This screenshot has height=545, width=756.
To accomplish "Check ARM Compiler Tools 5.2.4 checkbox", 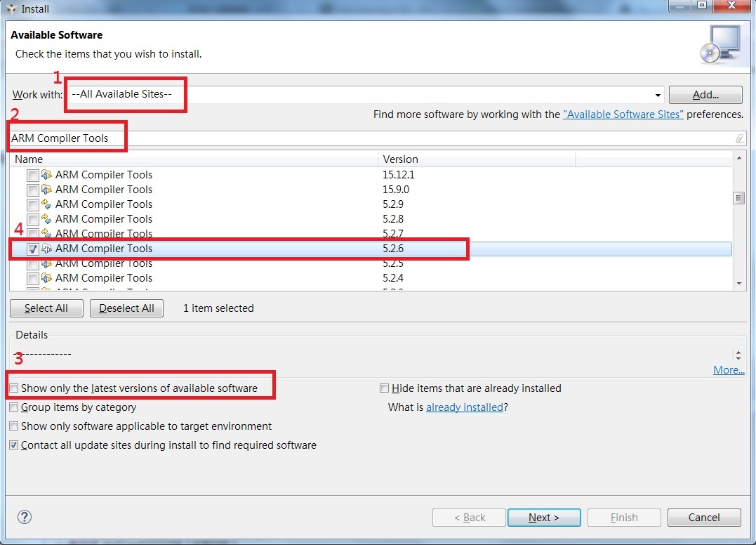I will point(32,278).
